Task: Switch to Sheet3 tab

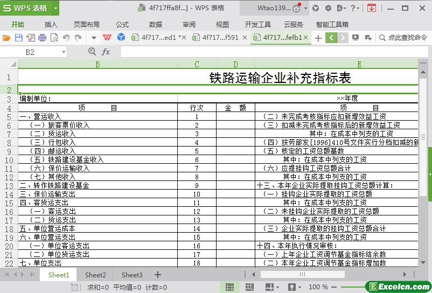Action: (x=133, y=275)
